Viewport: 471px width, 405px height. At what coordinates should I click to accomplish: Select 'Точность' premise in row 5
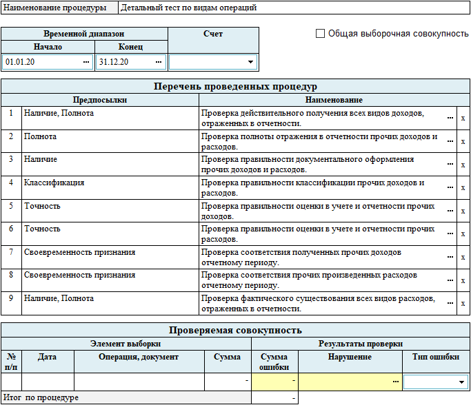[x=42, y=206]
